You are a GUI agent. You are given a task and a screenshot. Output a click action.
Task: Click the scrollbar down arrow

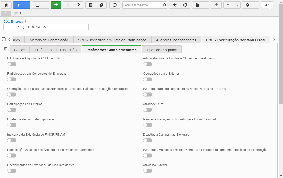(x=281, y=176)
